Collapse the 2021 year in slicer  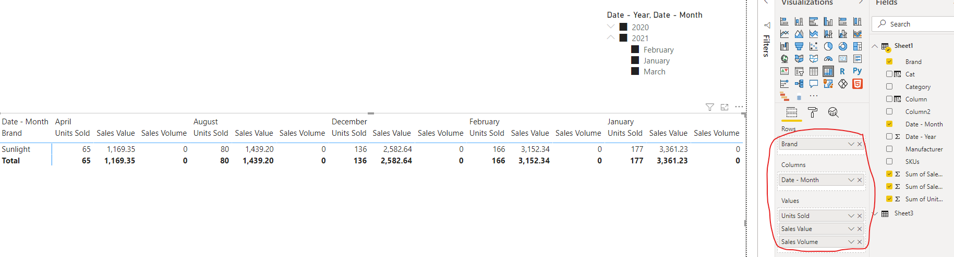[611, 37]
